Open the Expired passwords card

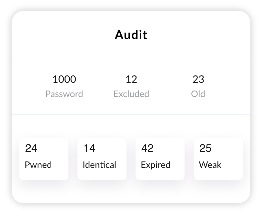160,159
